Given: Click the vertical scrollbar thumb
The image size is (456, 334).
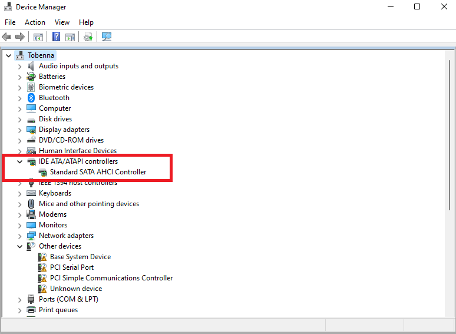Looking at the screenshot, I should (x=450, y=135).
